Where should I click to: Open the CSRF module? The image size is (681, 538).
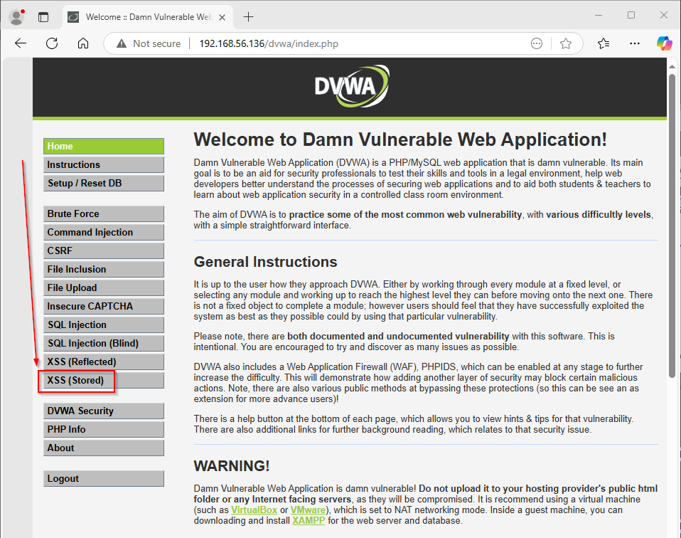[104, 251]
